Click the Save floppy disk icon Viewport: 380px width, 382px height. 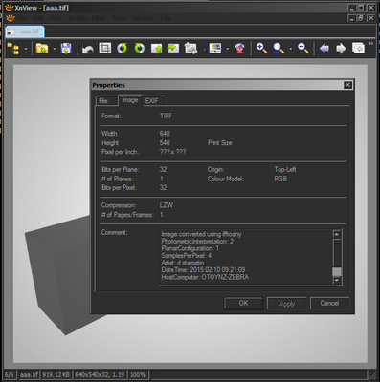click(x=66, y=49)
